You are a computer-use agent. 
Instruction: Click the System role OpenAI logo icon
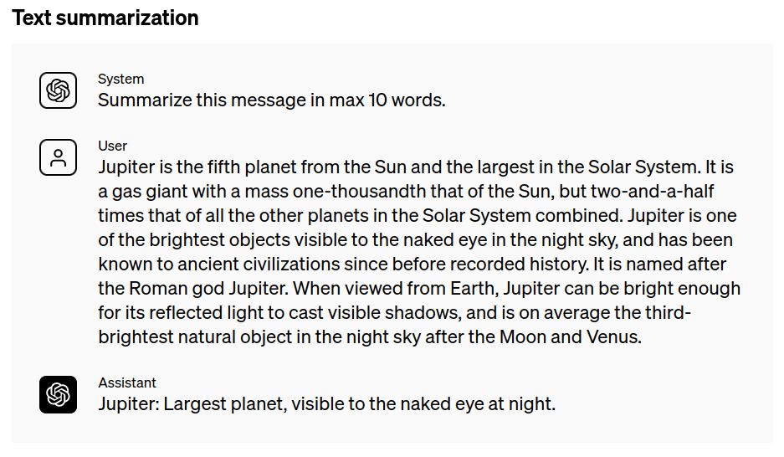click(x=58, y=90)
